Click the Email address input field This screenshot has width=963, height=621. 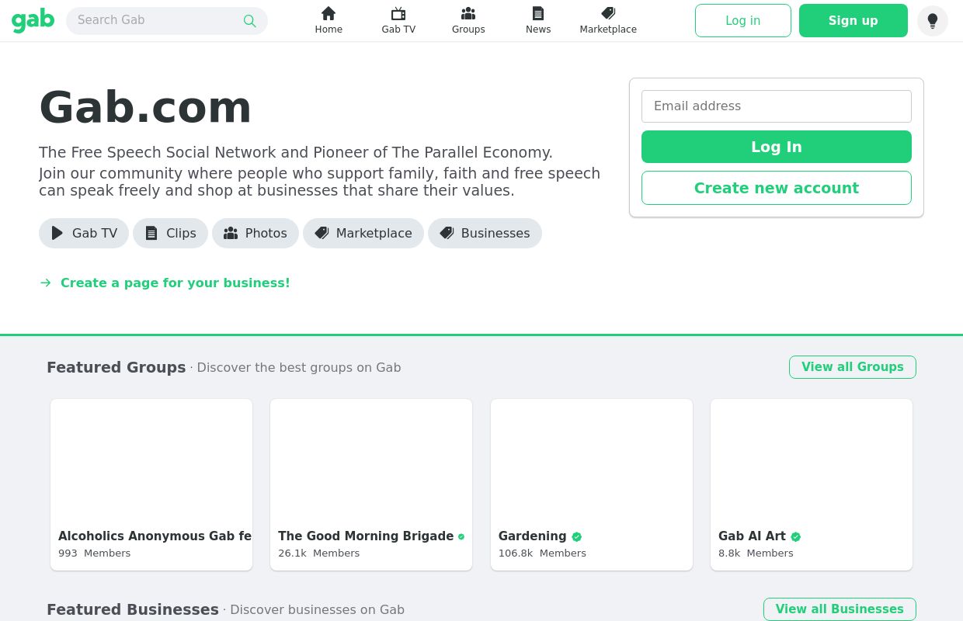(x=776, y=106)
